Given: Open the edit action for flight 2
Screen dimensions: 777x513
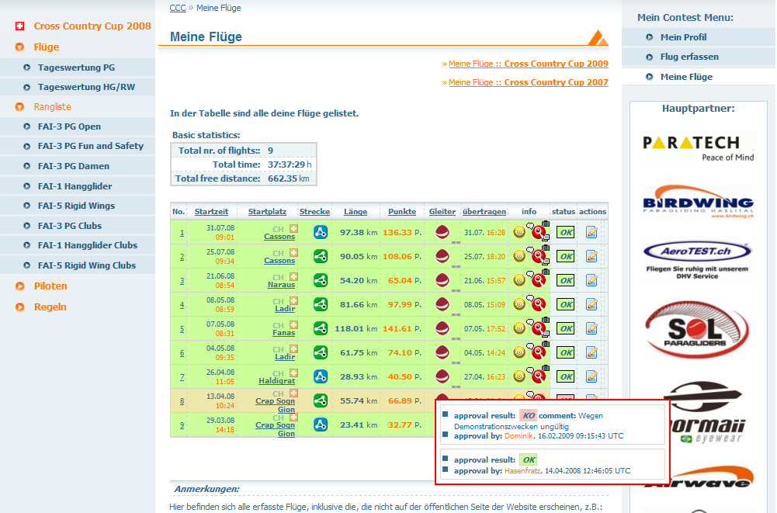Looking at the screenshot, I should [591, 256].
